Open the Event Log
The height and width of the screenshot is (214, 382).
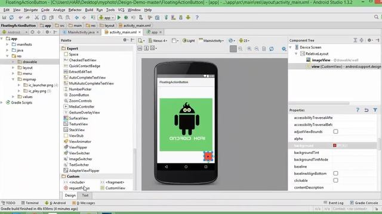pos(333,203)
